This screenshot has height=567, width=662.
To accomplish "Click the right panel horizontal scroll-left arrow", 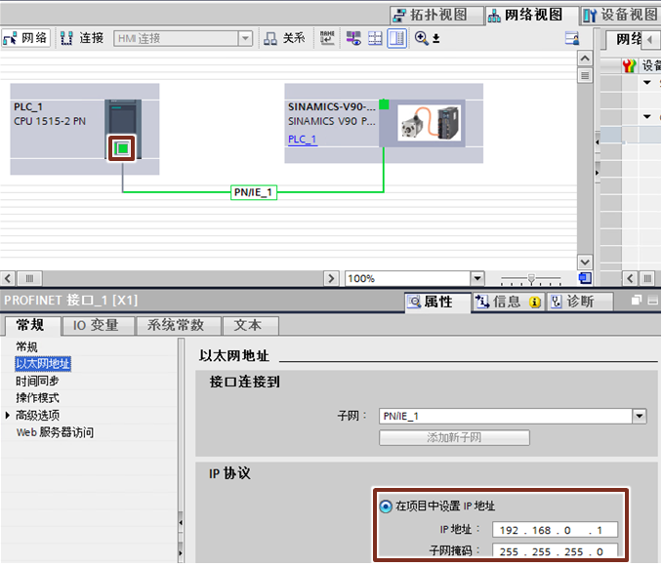I will tap(630, 278).
